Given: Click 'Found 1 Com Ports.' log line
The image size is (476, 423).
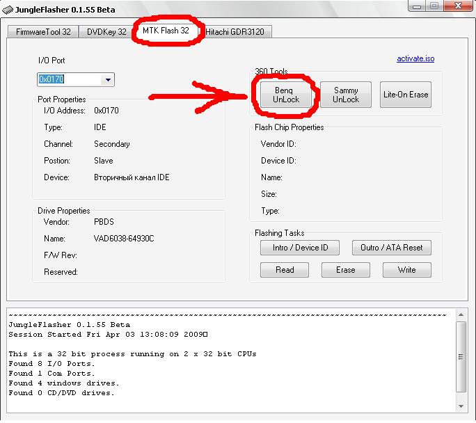Looking at the screenshot, I should pos(51,373).
